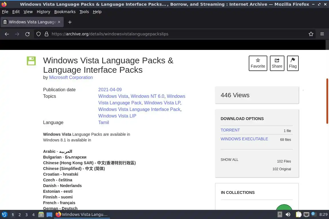329x219 pixels.
Task: Open the clipboard manager tray icon
Action: click(298, 214)
